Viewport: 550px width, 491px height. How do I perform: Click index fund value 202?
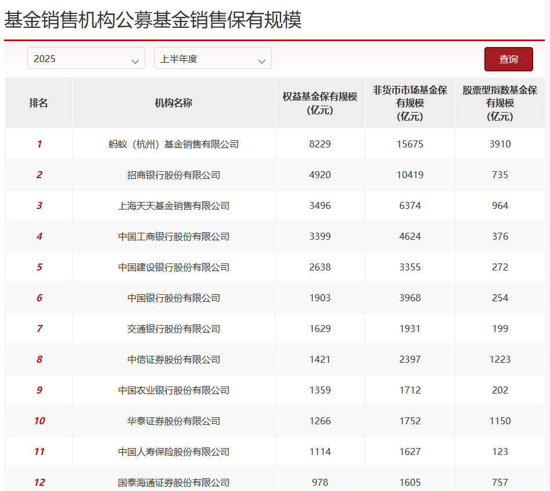click(x=500, y=391)
